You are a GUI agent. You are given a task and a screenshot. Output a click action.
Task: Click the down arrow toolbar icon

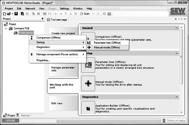(71, 14)
